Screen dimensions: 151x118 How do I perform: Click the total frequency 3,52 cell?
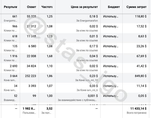[49, 109]
